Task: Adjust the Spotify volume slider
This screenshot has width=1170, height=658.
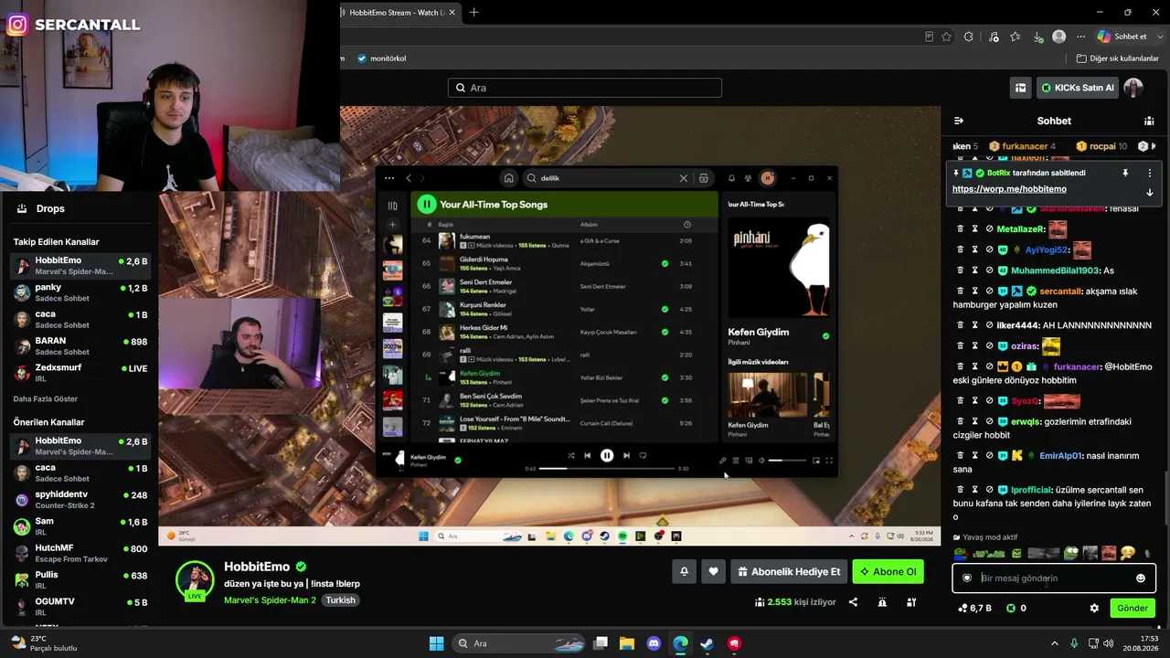Action: [787, 461]
